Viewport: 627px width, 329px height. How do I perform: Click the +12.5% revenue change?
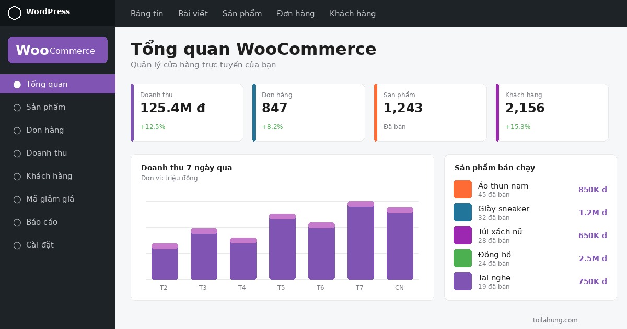[x=153, y=127]
